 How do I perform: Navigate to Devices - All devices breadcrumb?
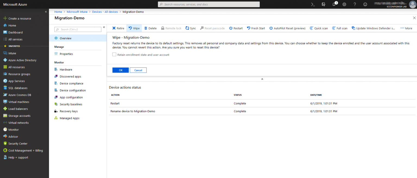(106, 12)
